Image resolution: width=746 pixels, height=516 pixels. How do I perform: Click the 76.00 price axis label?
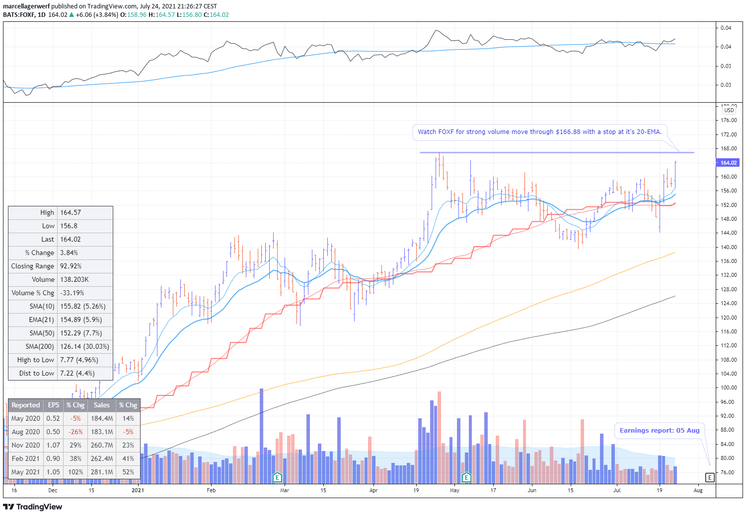pos(727,472)
